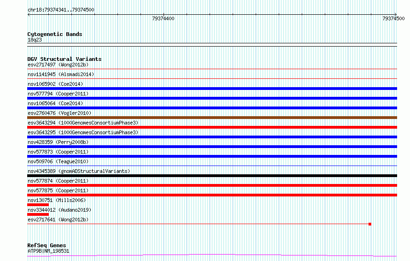Click the small red square on esv2717641 line
Viewport: 410px width, 261px height.
coord(370,224)
